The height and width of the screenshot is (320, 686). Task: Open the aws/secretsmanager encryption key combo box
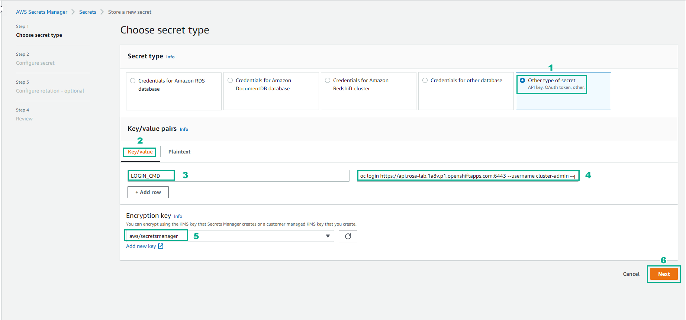(230, 236)
